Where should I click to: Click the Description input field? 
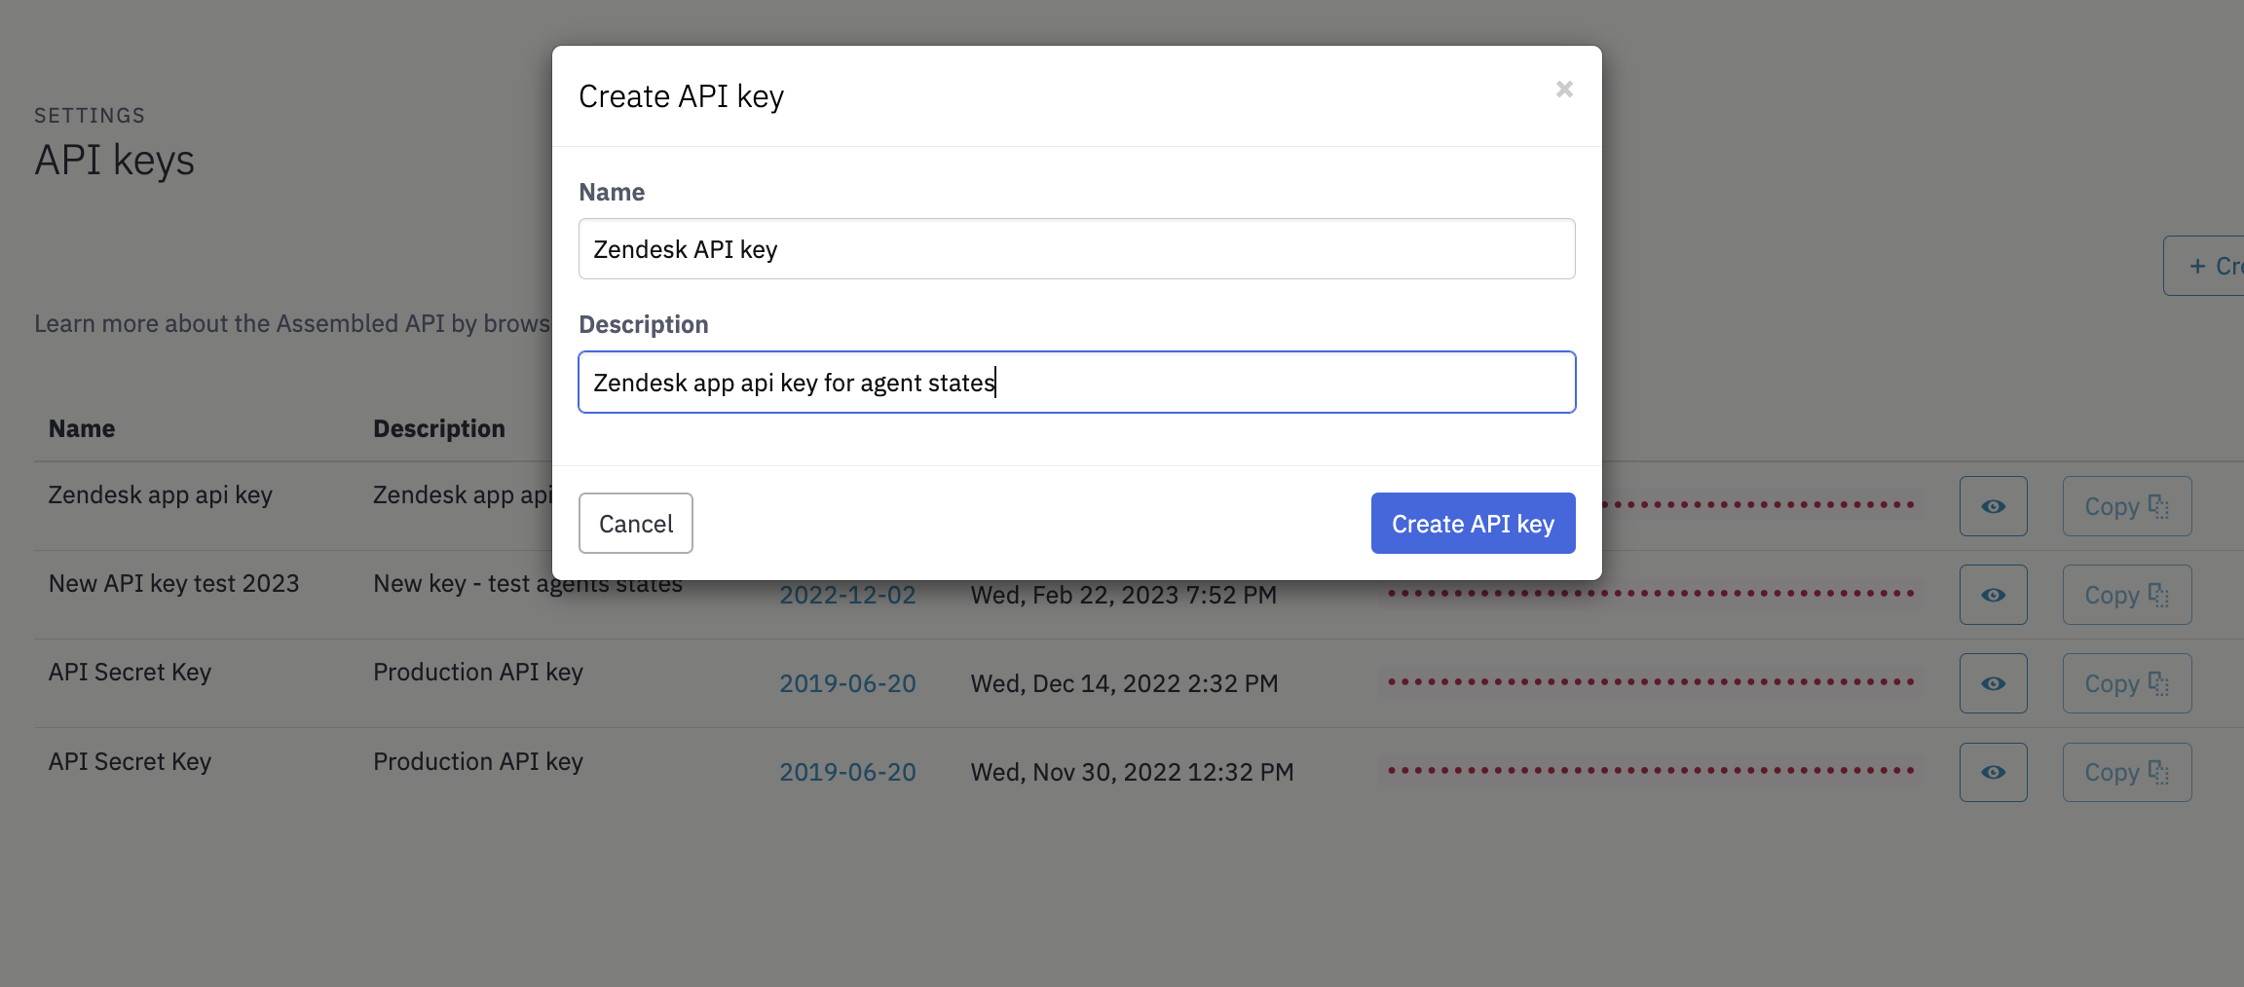pos(1076,383)
